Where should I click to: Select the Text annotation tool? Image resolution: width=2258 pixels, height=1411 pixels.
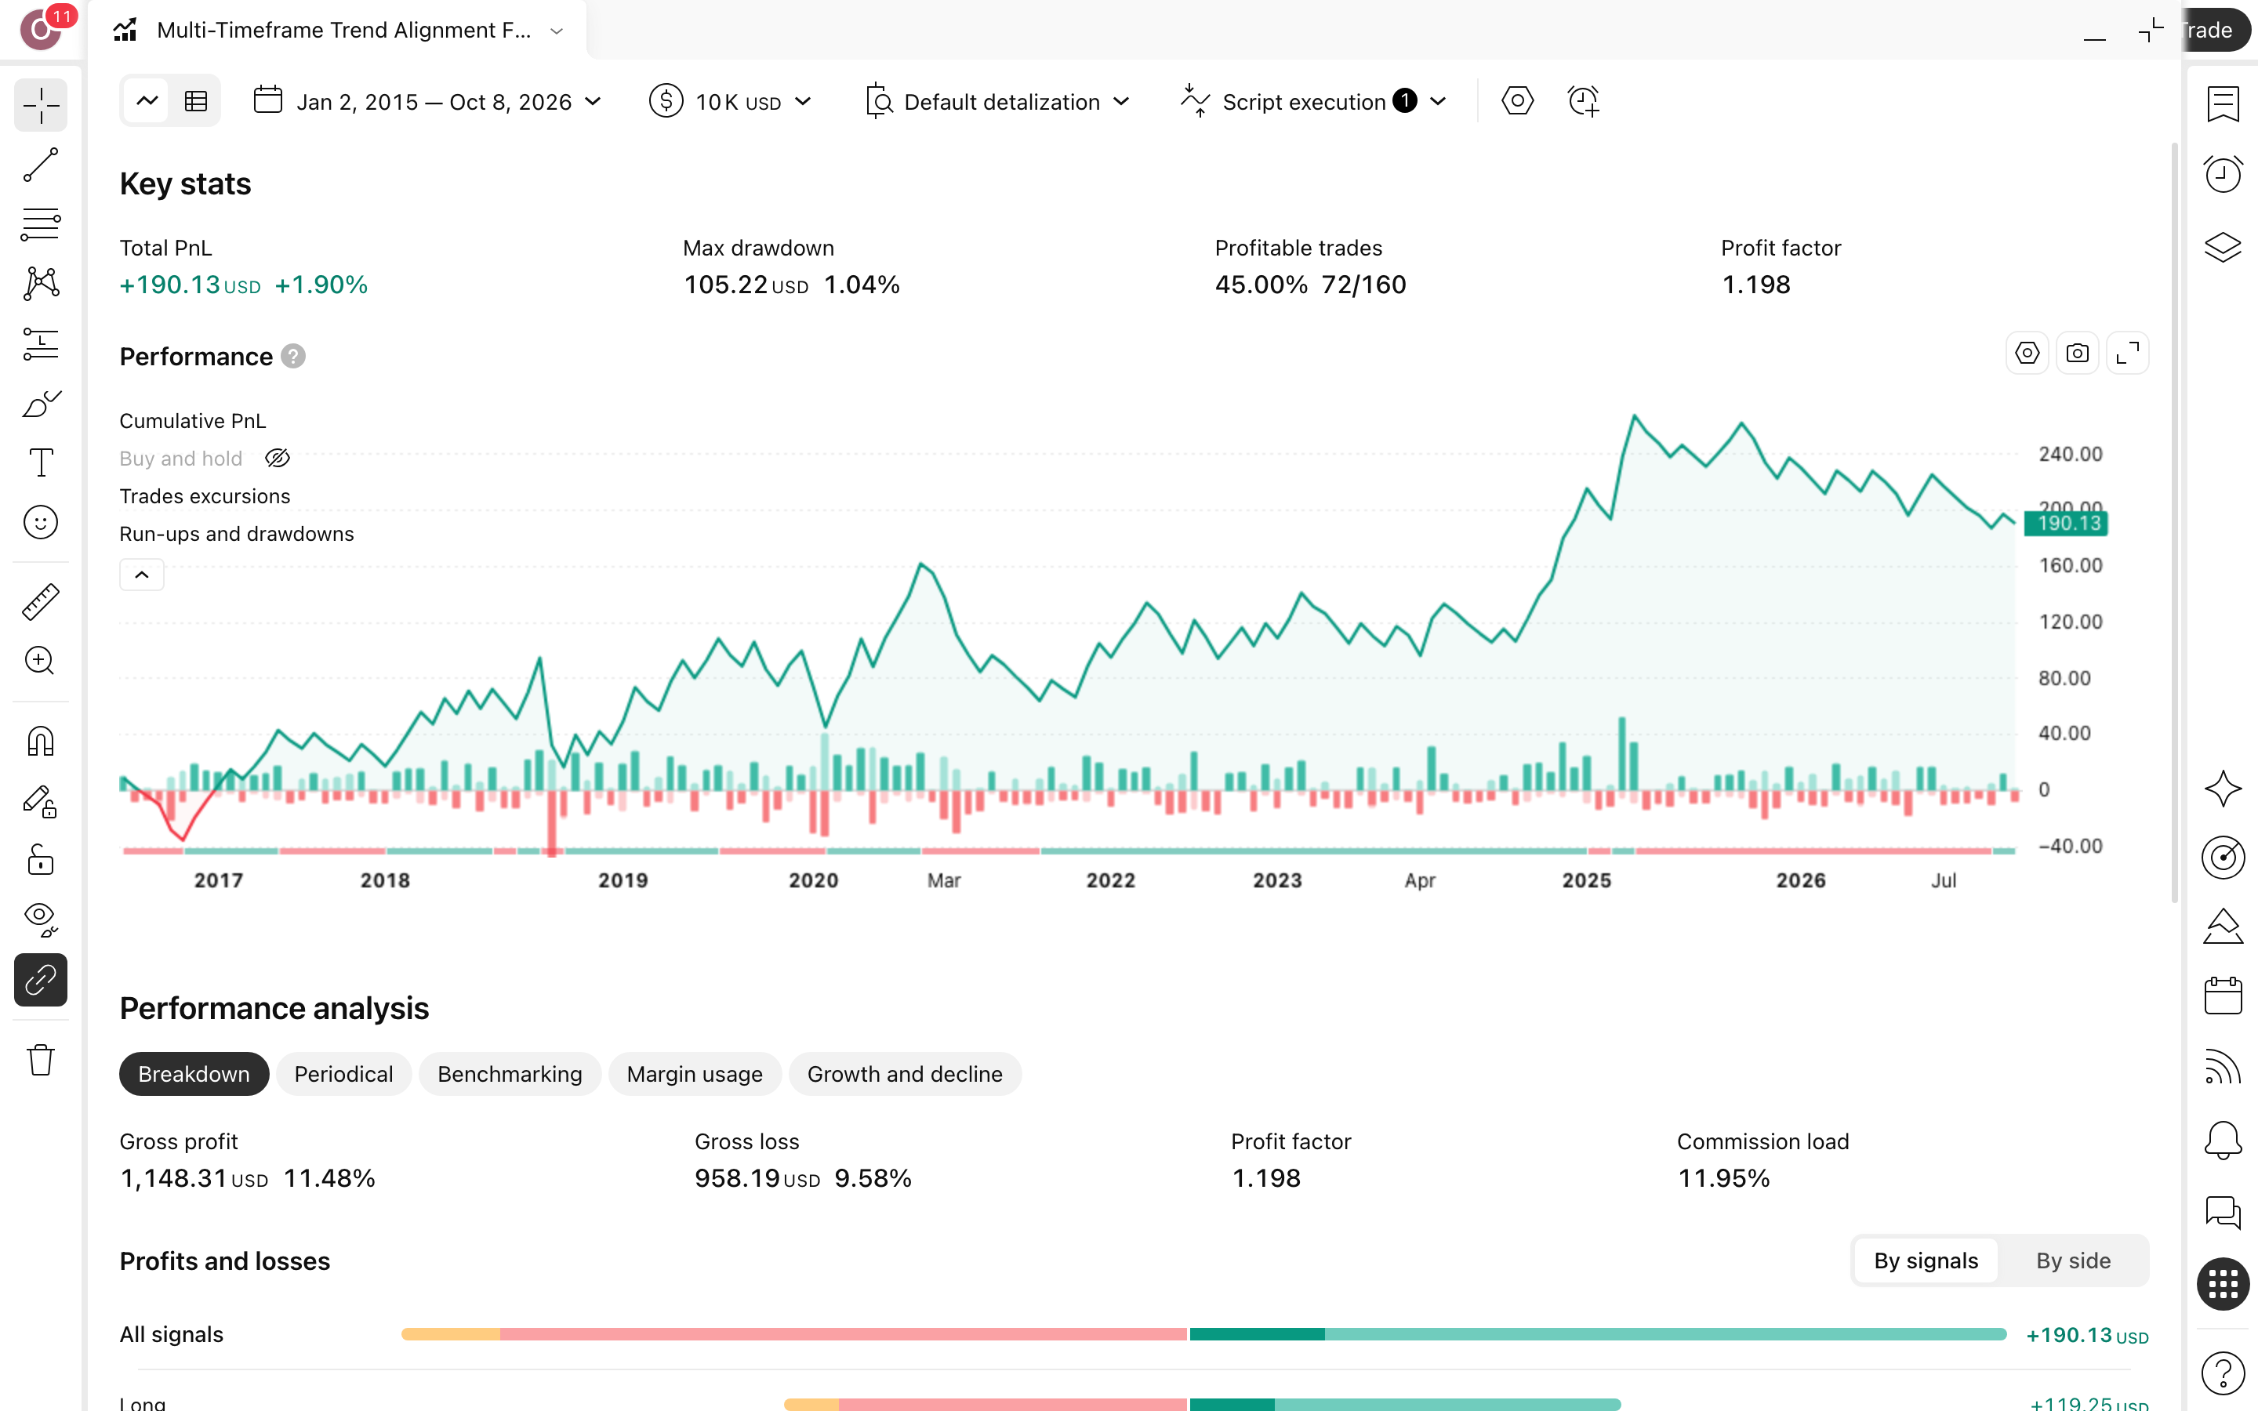[41, 462]
